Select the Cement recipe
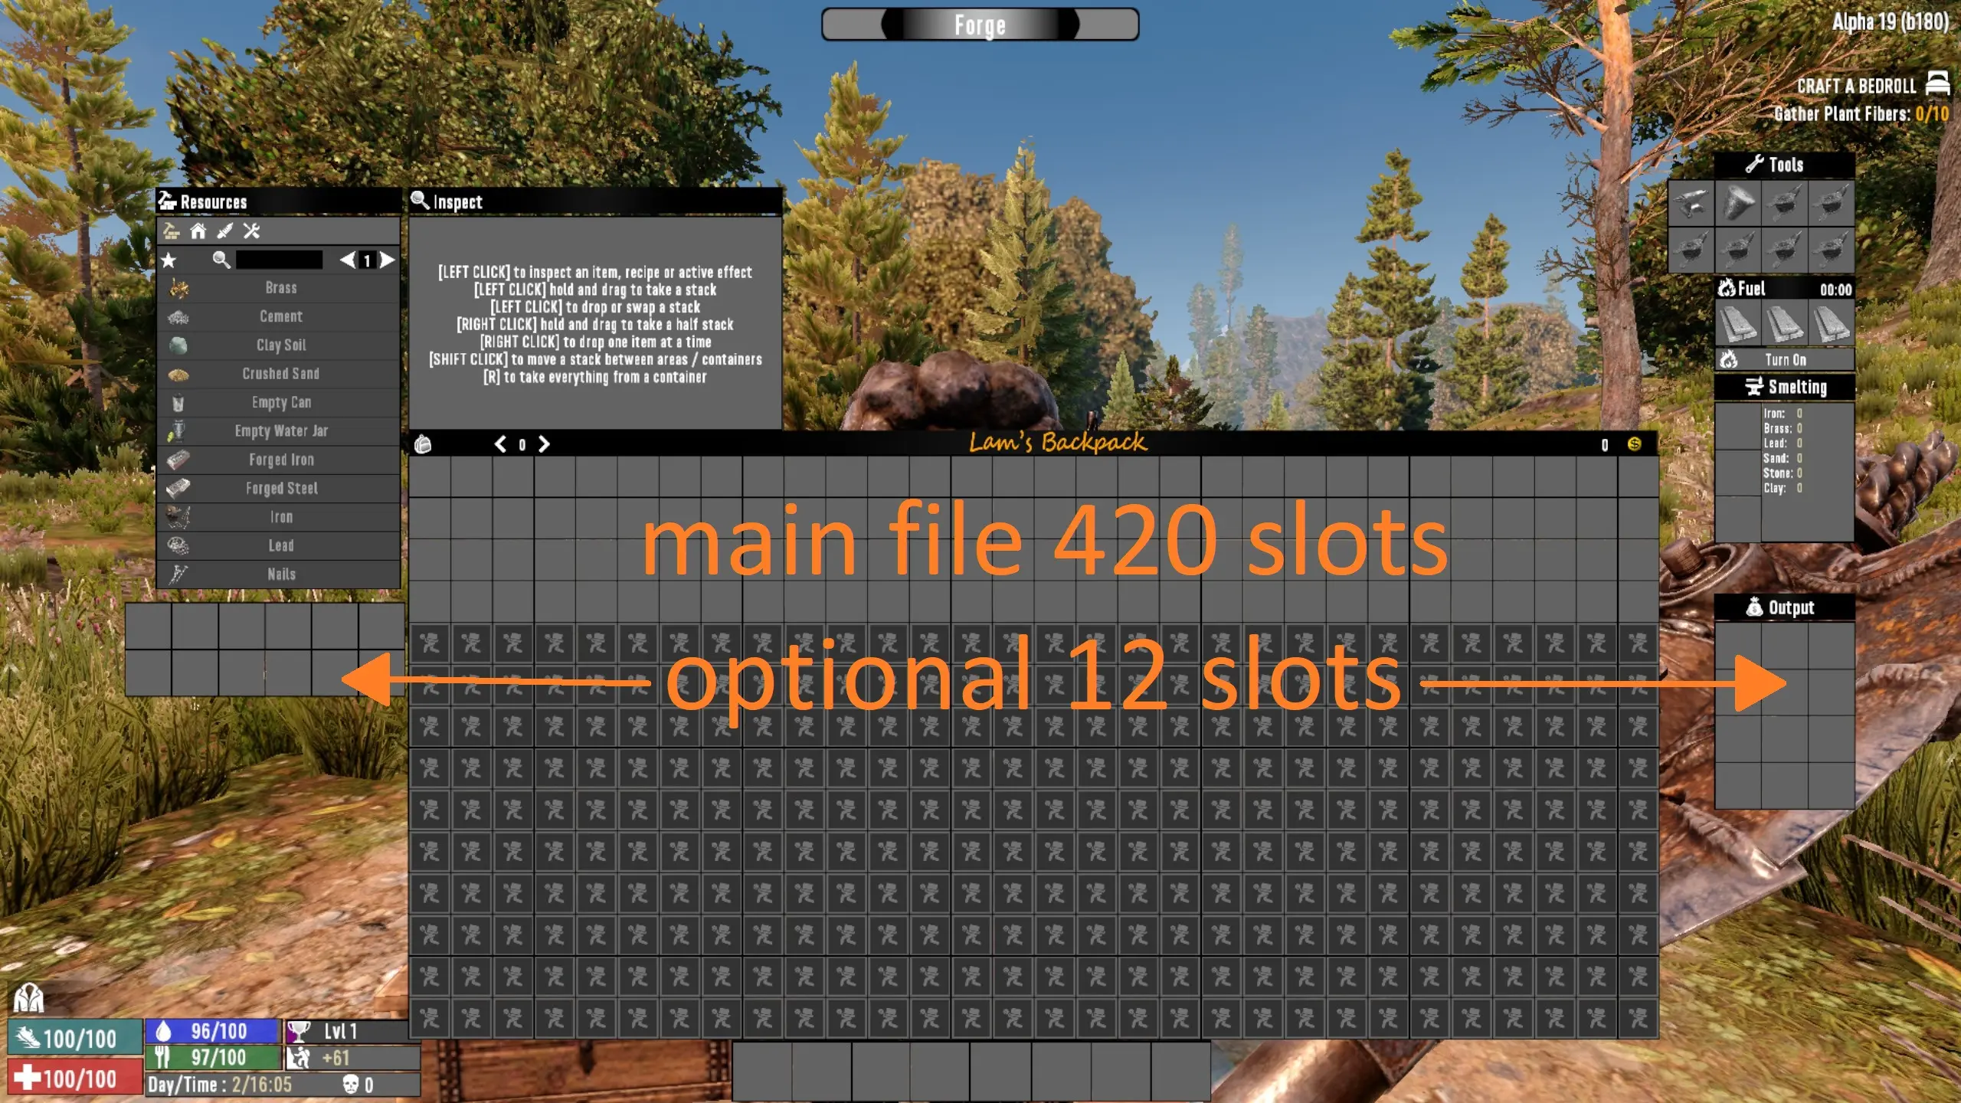 pos(279,316)
